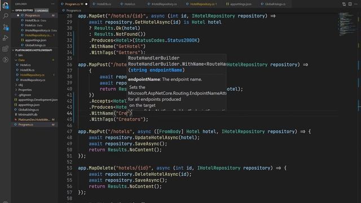This screenshot has width=361, height=203.
Task: Open the Source Control view
Action: click(5, 27)
